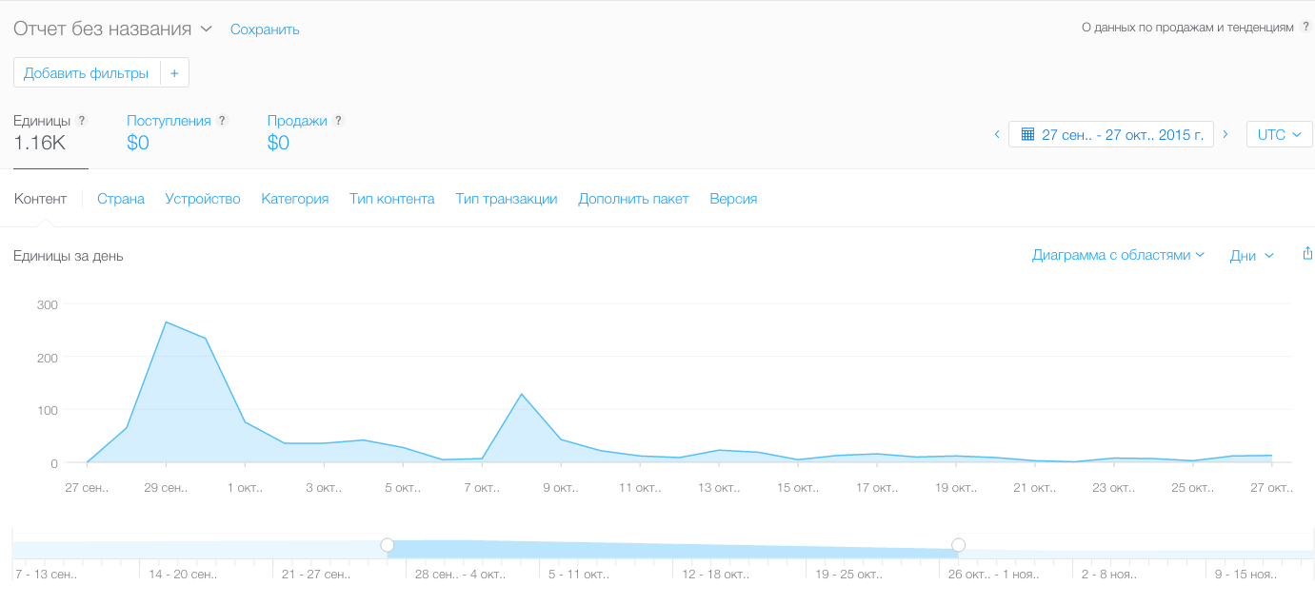The image size is (1315, 605).
Task: Switch to the Версия tab
Action: 733,199
